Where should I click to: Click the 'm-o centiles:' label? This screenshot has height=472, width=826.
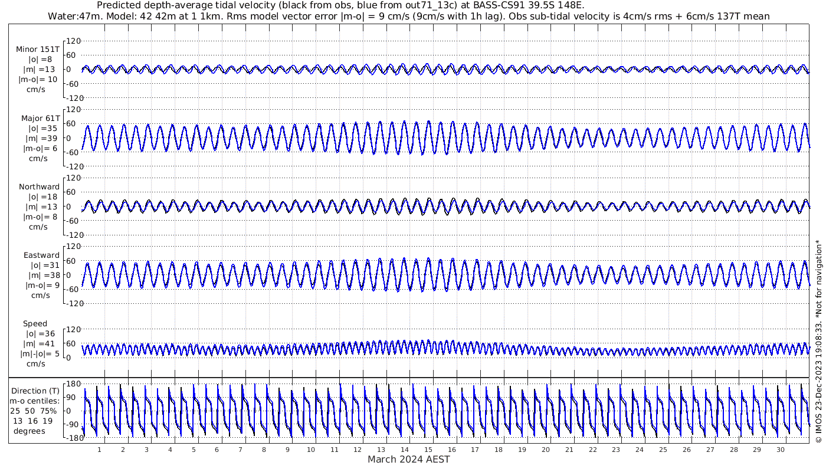[34, 401]
